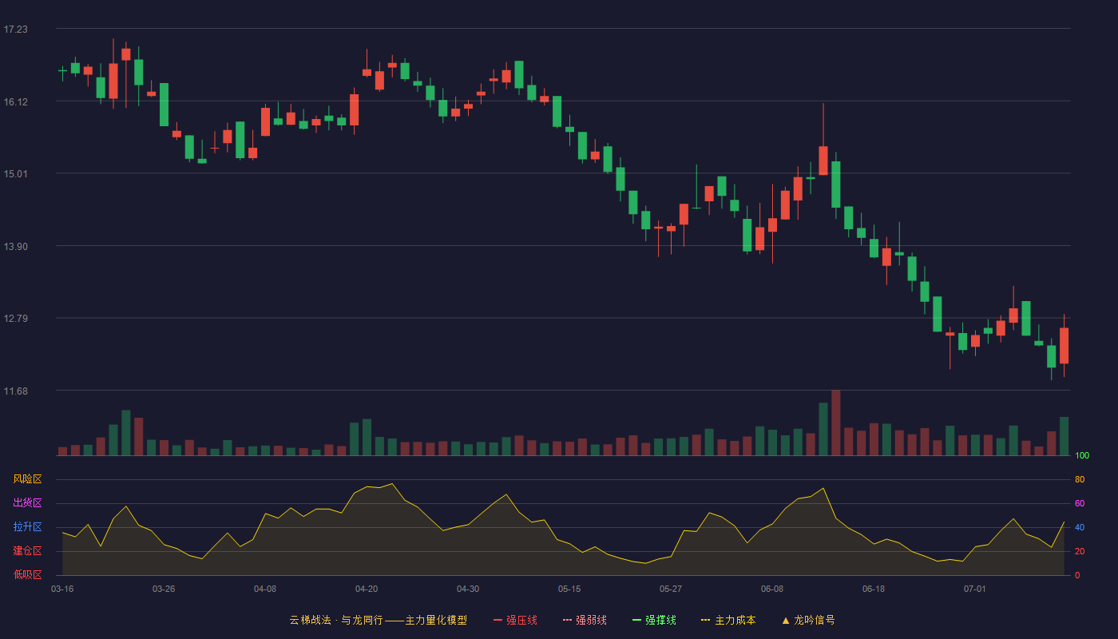Click the 风险区 zone label

pos(27,479)
